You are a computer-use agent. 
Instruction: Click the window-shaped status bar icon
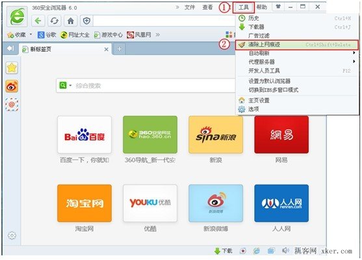click(x=271, y=250)
